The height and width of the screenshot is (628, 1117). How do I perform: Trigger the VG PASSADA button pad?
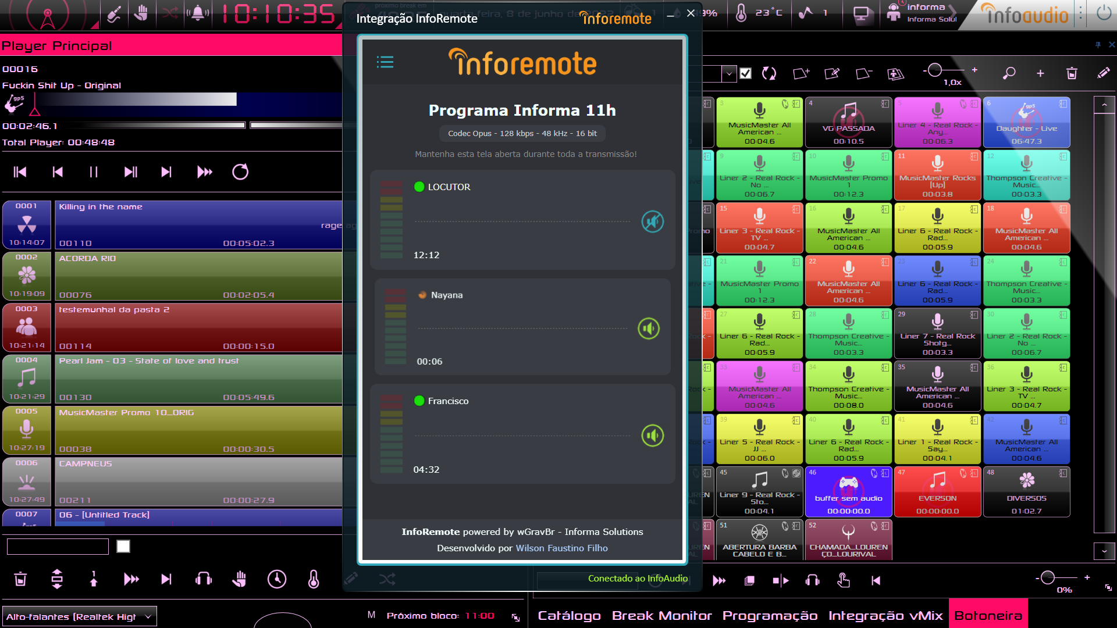(x=848, y=123)
